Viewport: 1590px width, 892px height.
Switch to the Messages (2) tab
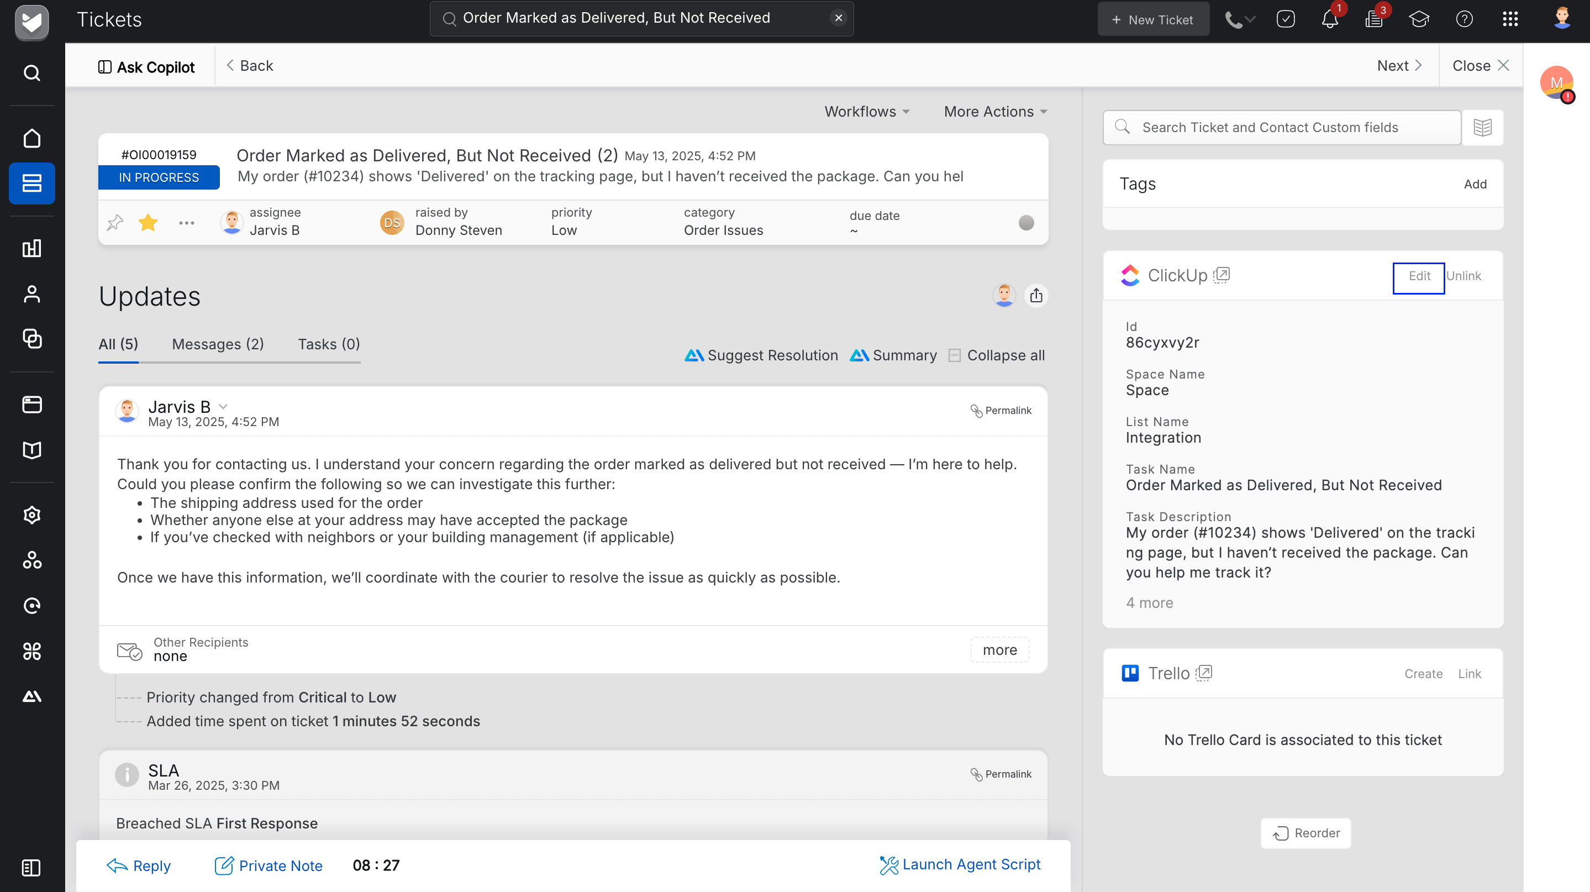[218, 344]
